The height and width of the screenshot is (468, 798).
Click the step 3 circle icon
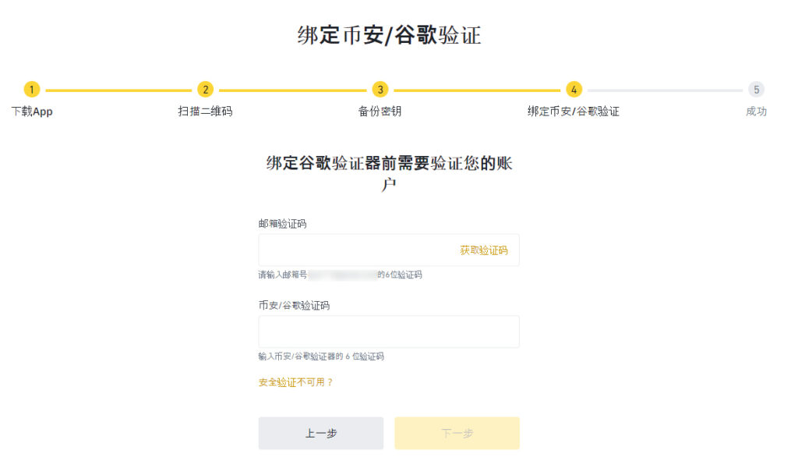click(x=380, y=90)
